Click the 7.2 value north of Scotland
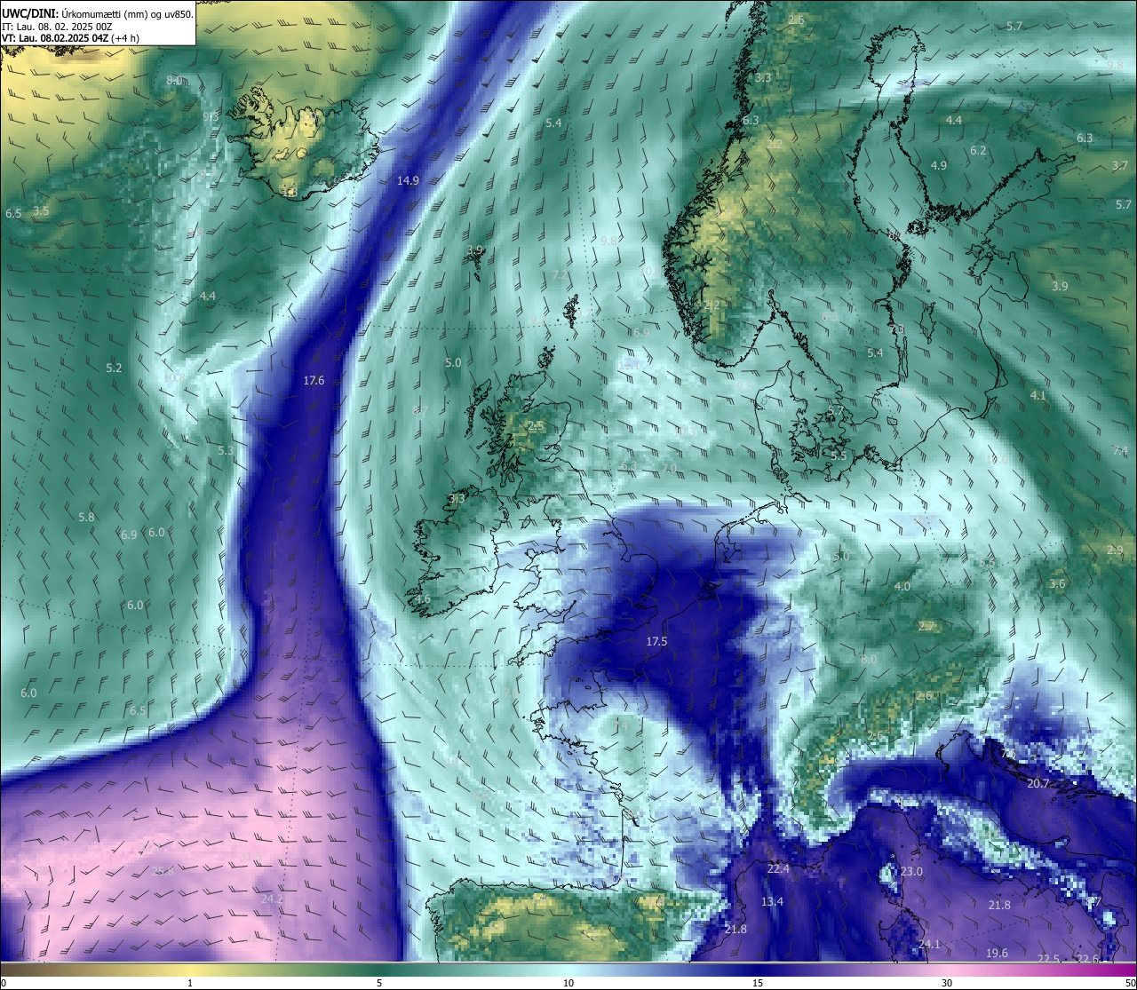This screenshot has width=1137, height=990. 560,275
